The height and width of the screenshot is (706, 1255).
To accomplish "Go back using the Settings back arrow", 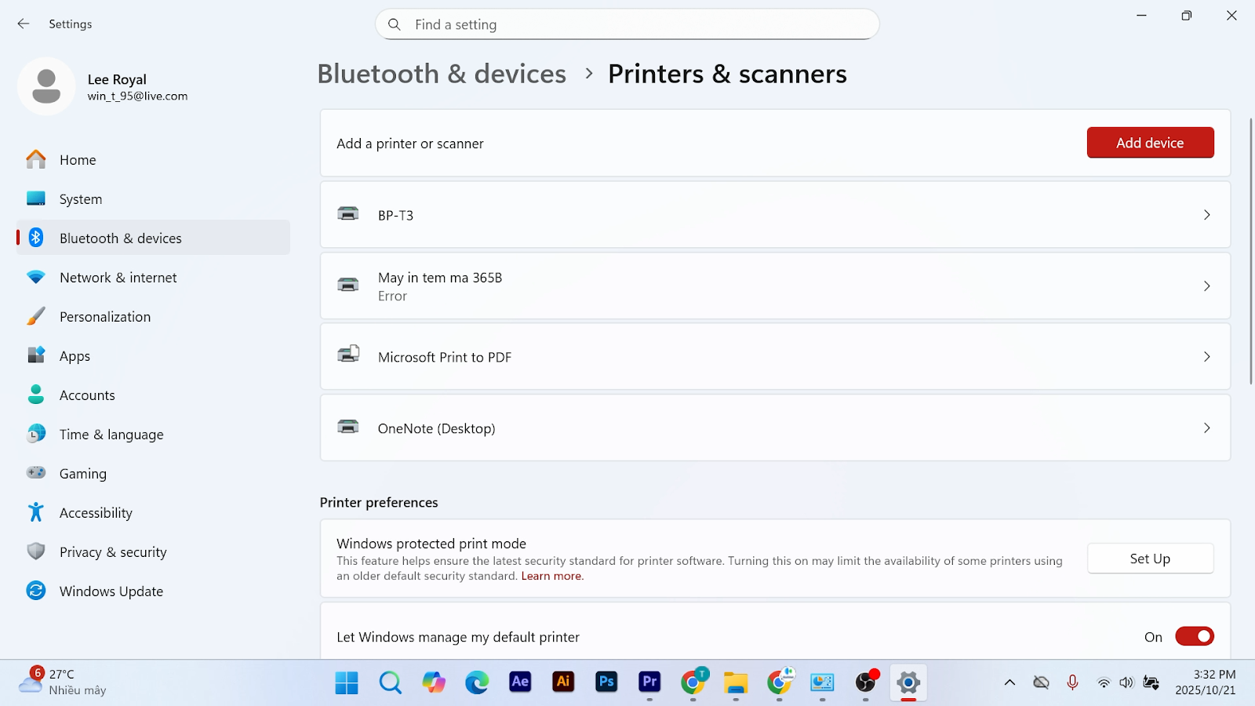I will pyautogui.click(x=24, y=24).
